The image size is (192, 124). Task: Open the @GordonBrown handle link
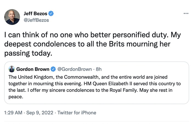(x=74, y=69)
